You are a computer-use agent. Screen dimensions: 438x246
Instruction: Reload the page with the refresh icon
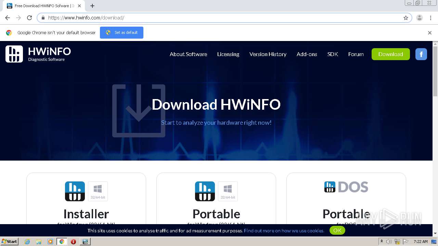click(x=29, y=18)
